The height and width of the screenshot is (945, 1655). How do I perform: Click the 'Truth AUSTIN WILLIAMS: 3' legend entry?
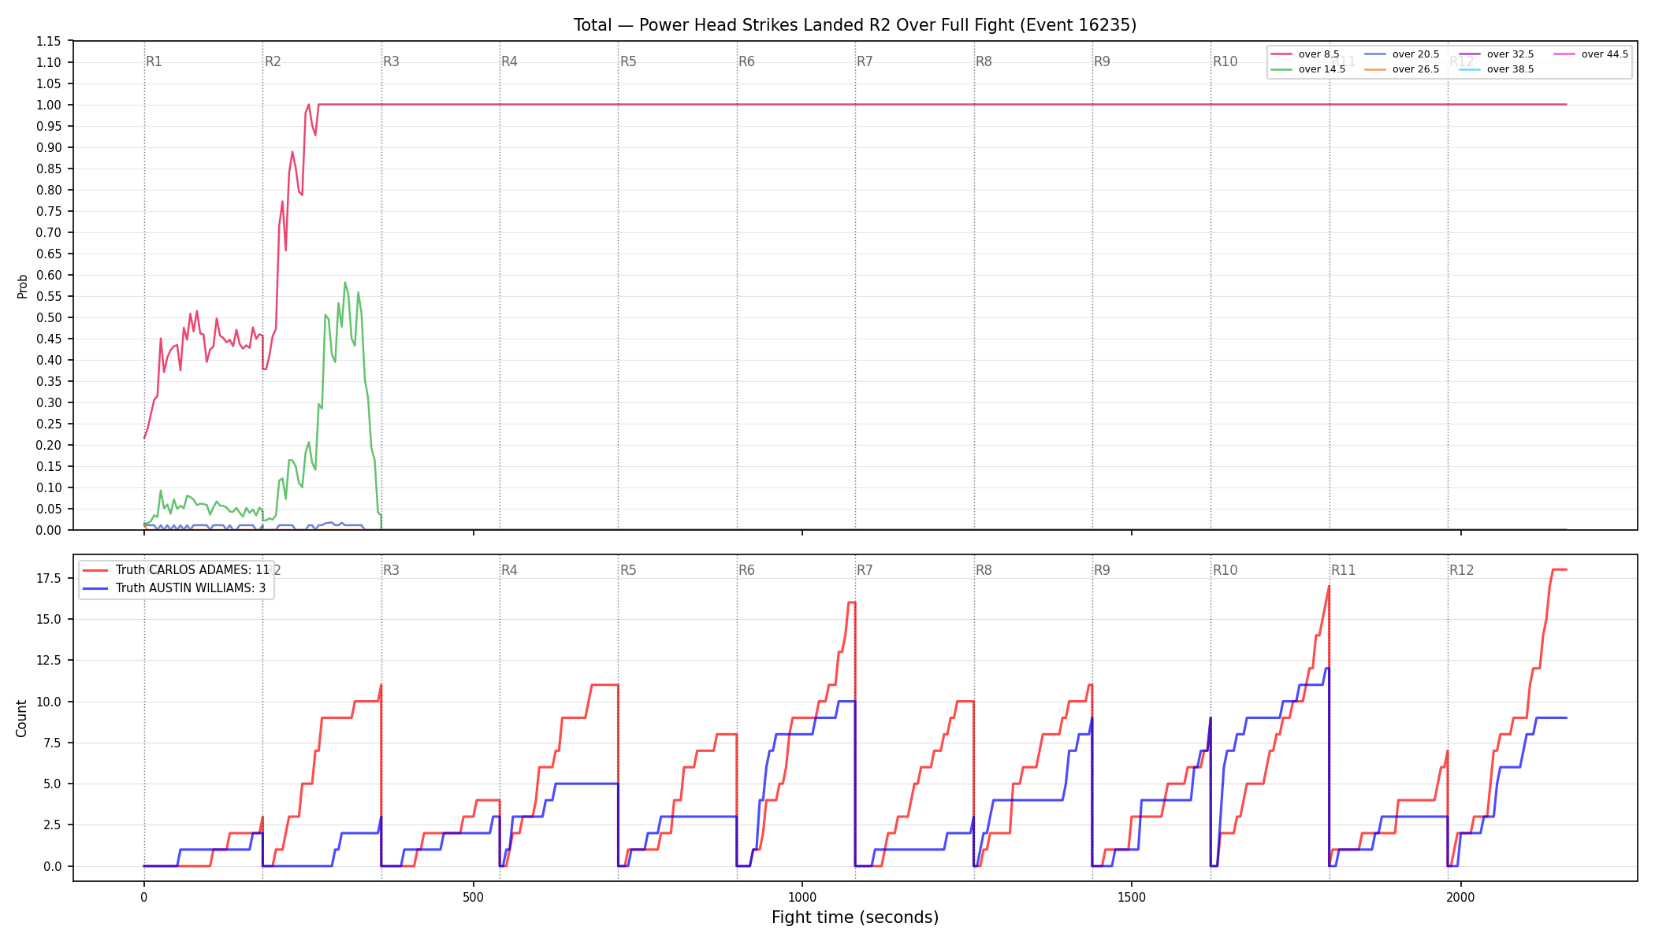(191, 588)
